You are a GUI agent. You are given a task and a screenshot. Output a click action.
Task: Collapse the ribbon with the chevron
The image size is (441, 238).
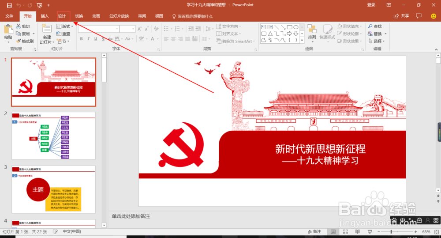click(436, 49)
